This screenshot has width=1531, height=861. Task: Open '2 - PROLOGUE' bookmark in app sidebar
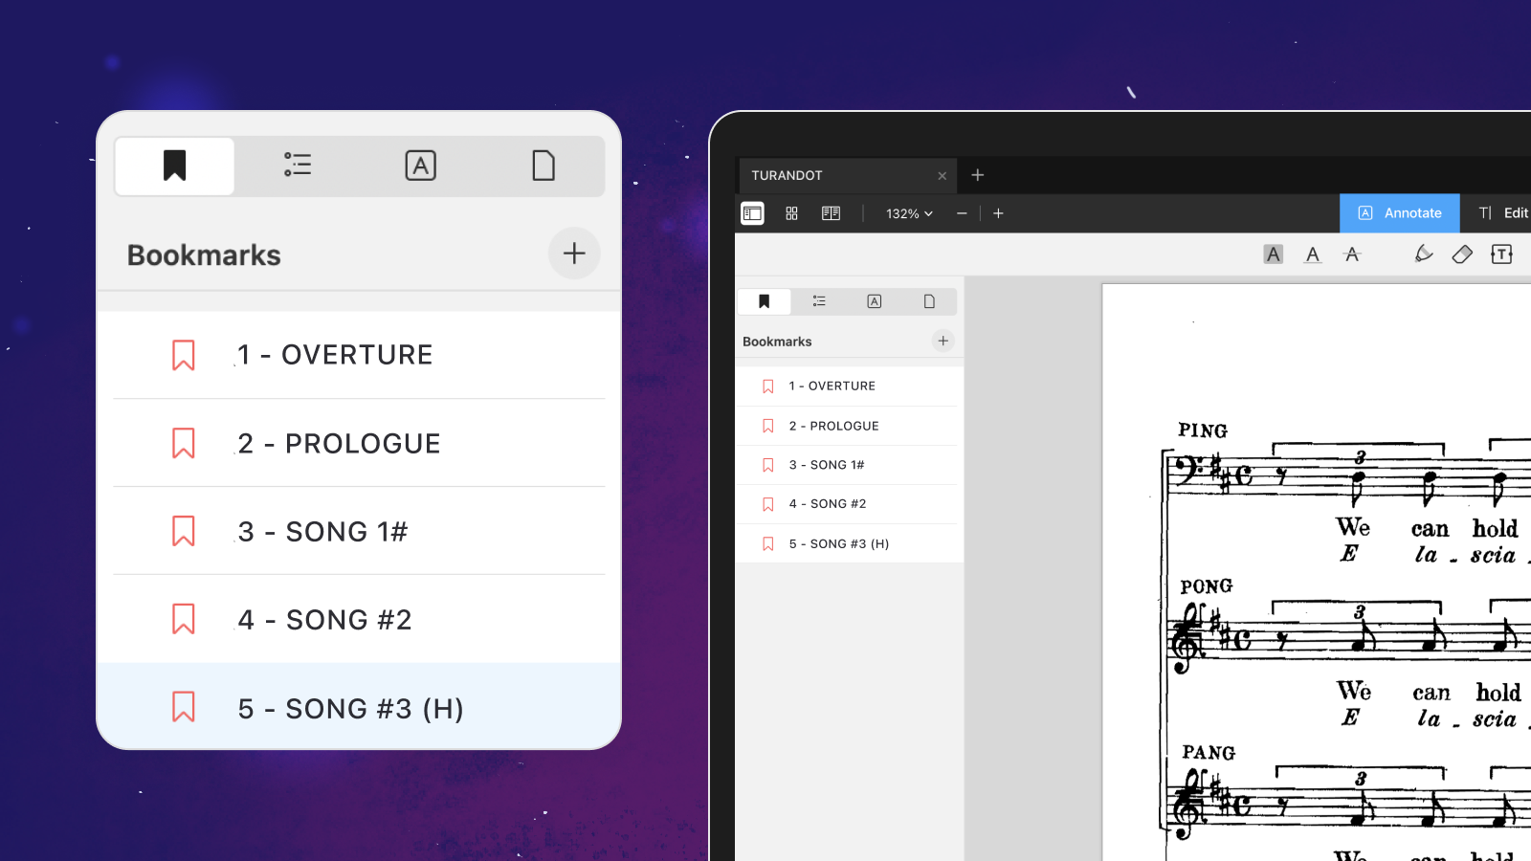pos(849,426)
